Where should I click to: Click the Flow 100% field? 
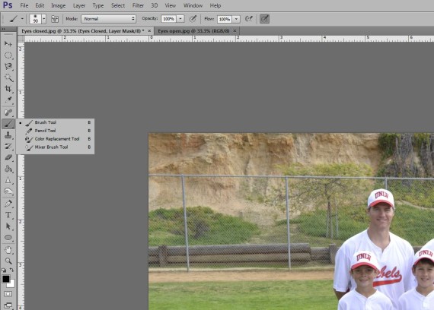(225, 19)
